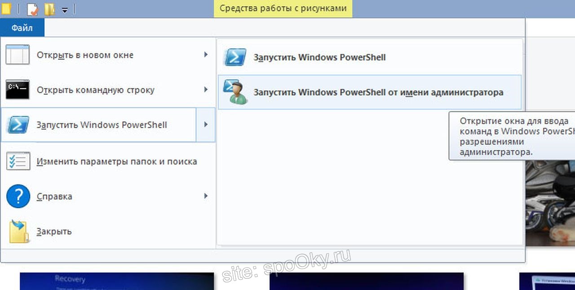Image resolution: width=575 pixels, height=290 pixels.
Task: Click the Закрыть folder icon
Action: [x=19, y=231]
